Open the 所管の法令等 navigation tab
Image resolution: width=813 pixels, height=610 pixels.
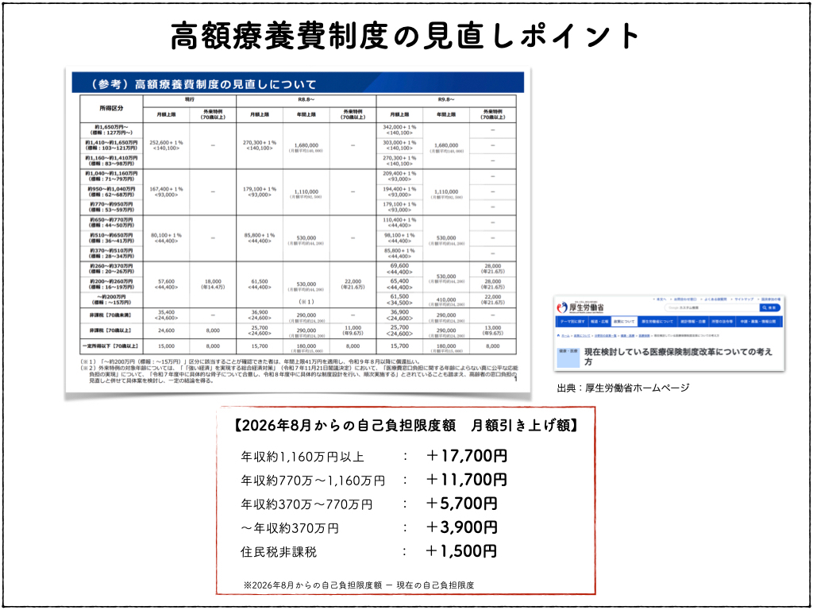[x=722, y=322]
